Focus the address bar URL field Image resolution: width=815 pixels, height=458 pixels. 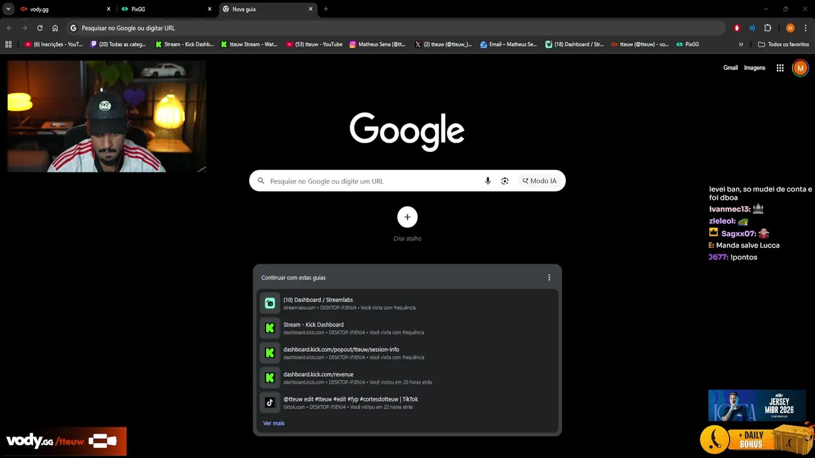pos(395,28)
